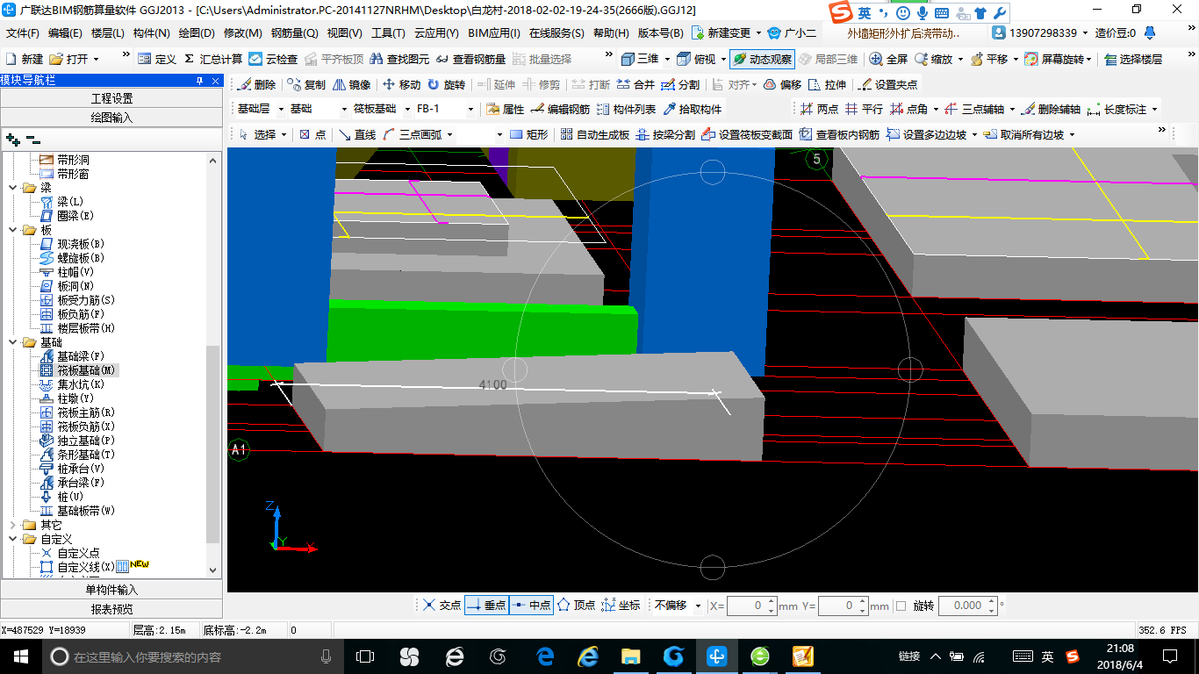
Task: Check the 旋转 rotation checkbox
Action: click(x=901, y=606)
